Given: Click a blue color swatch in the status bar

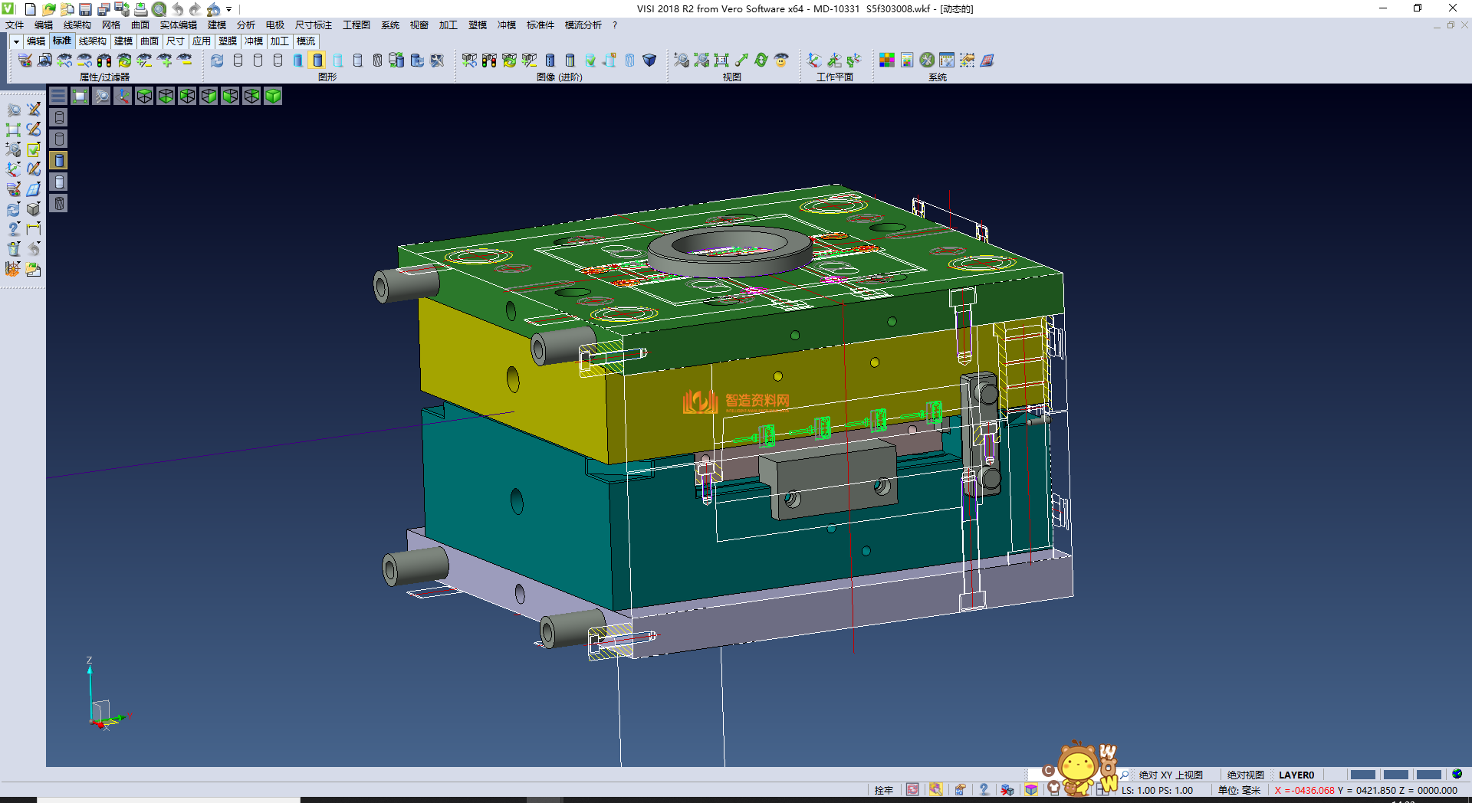Looking at the screenshot, I should coord(1362,775).
